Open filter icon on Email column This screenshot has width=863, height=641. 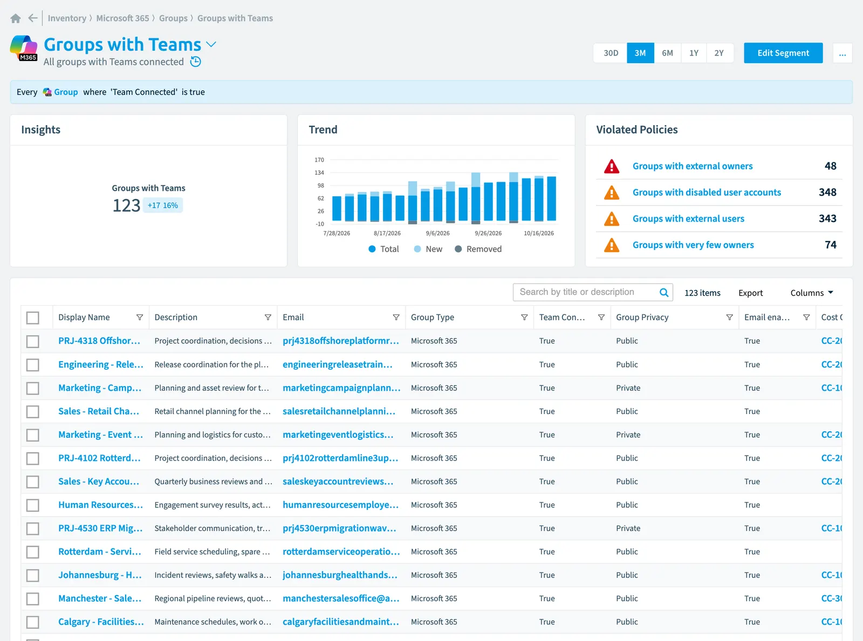coord(396,318)
